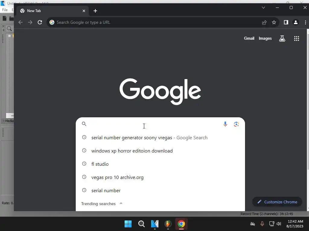The height and width of the screenshot is (231, 309).
Task: Open the File menu in VEGAS Pro
Action: 5,10
